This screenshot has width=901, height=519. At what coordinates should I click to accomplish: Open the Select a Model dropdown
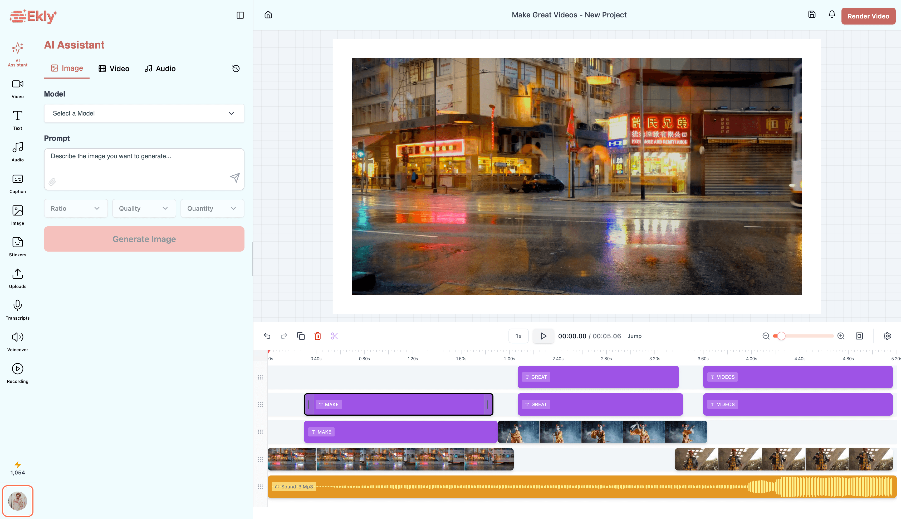click(x=144, y=113)
